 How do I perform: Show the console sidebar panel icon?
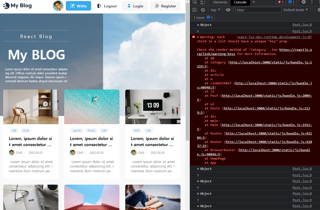coord(194,10)
